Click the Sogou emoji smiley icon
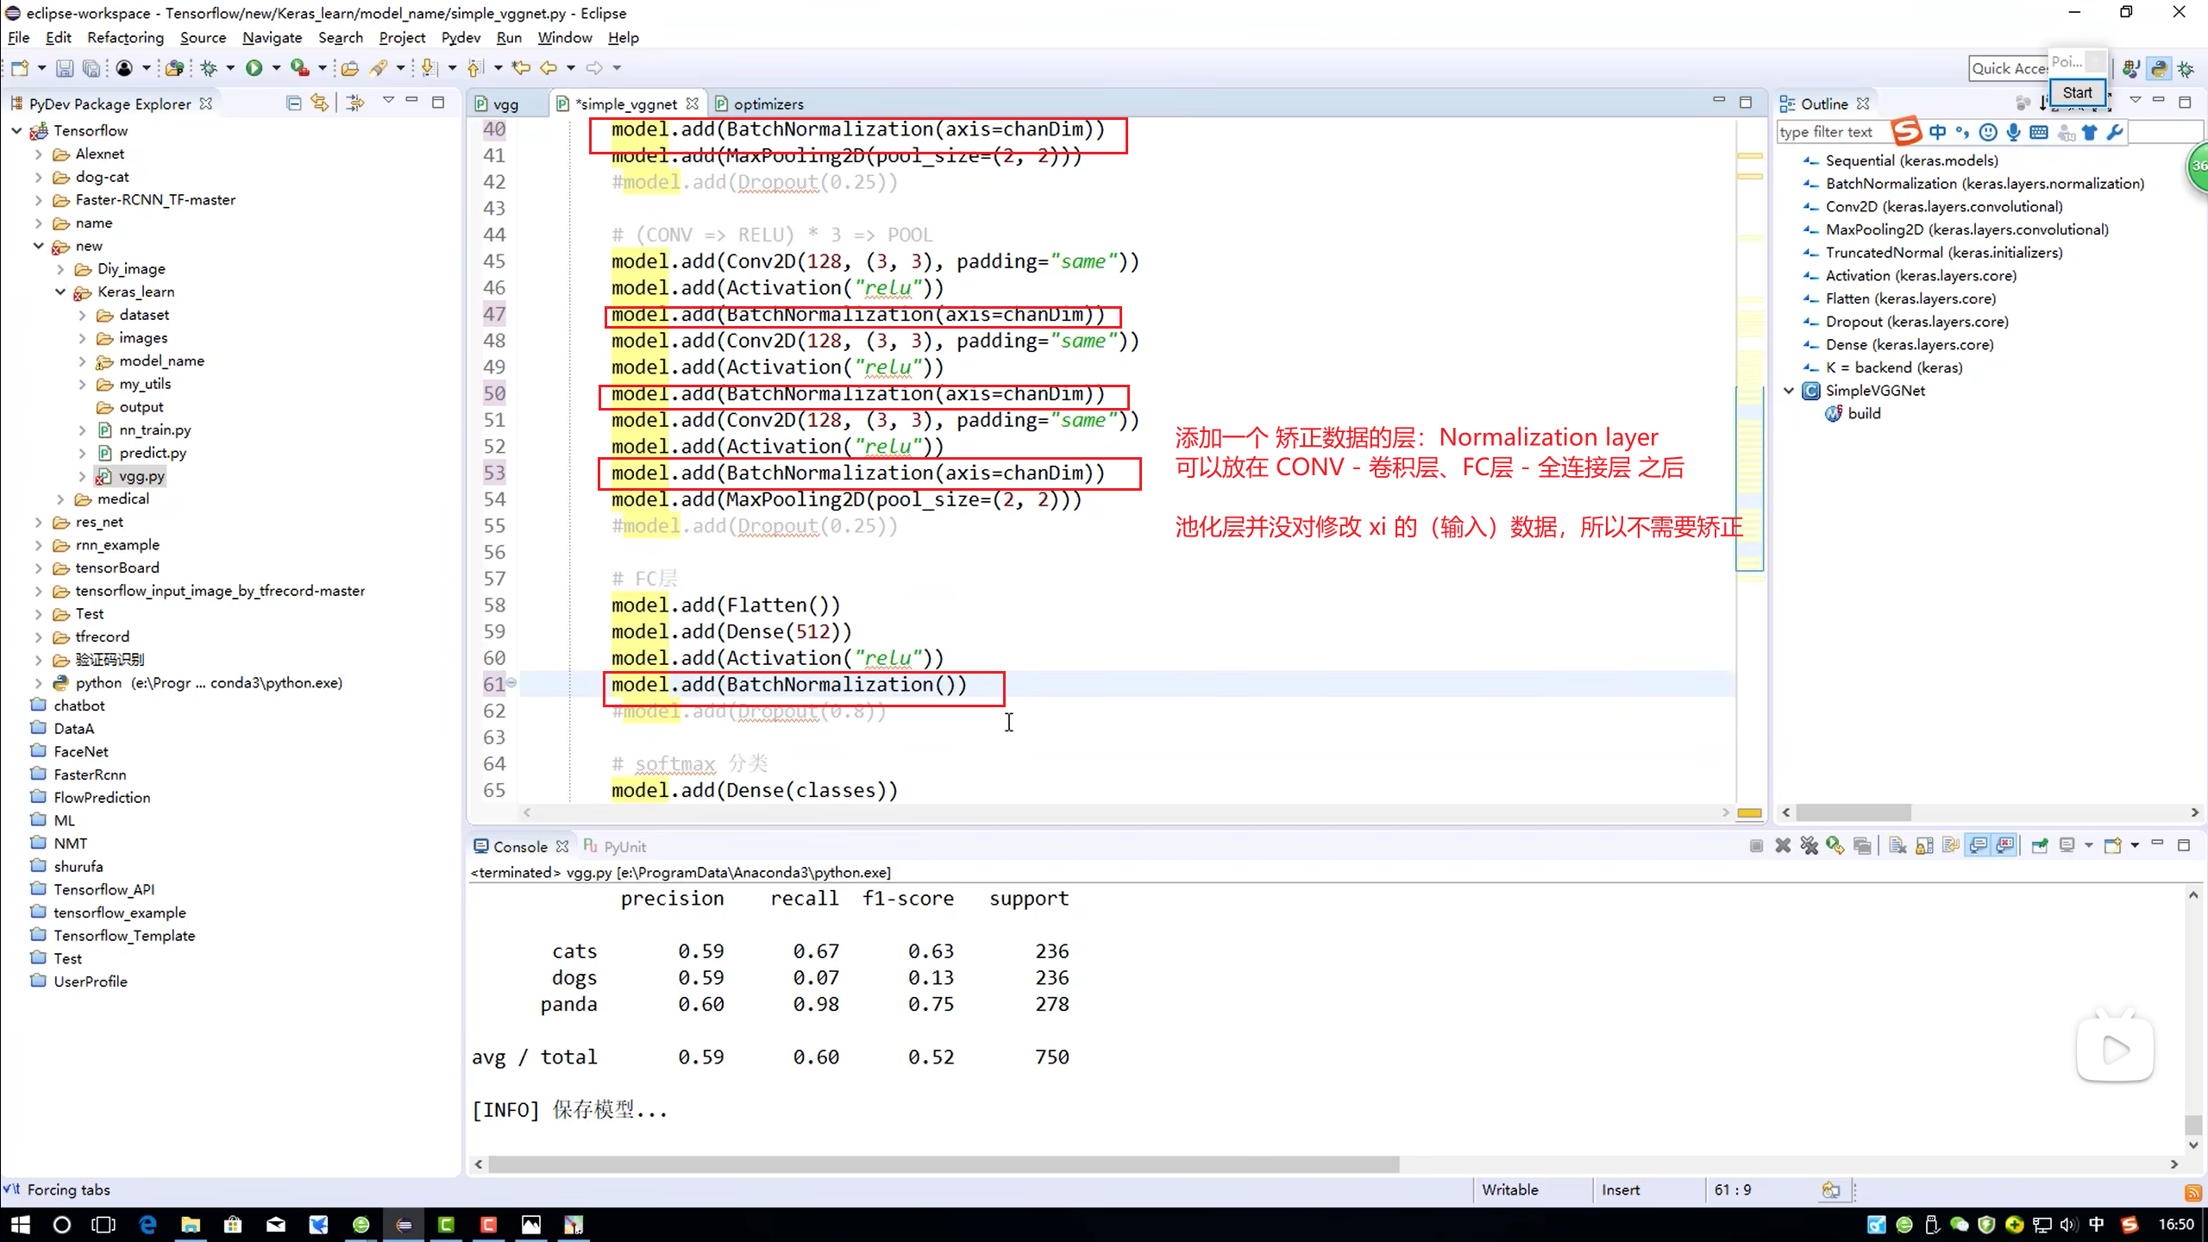 pyautogui.click(x=1988, y=132)
